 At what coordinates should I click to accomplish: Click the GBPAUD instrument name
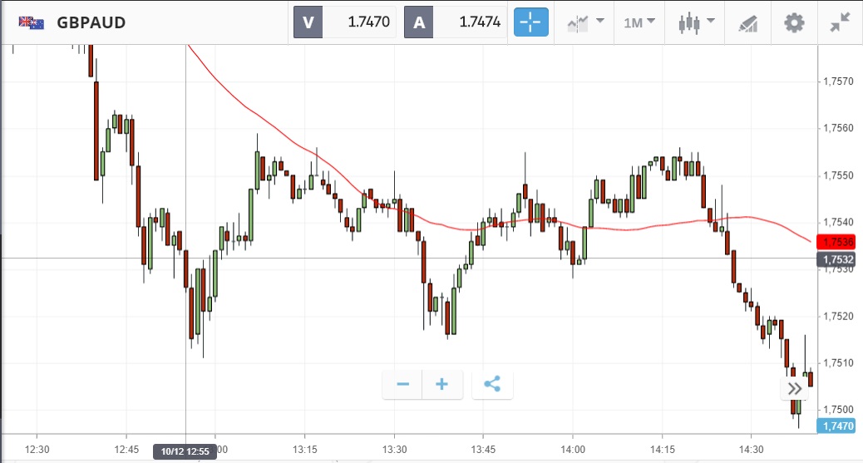pos(91,22)
